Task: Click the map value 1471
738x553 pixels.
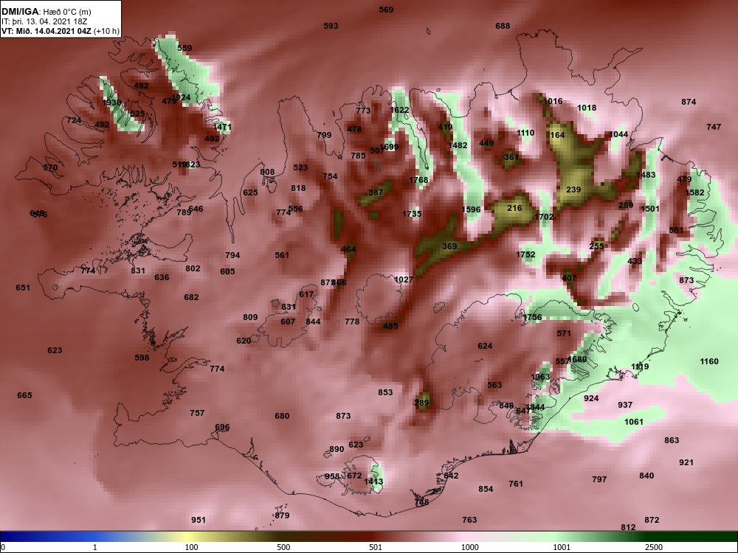Action: click(x=222, y=127)
